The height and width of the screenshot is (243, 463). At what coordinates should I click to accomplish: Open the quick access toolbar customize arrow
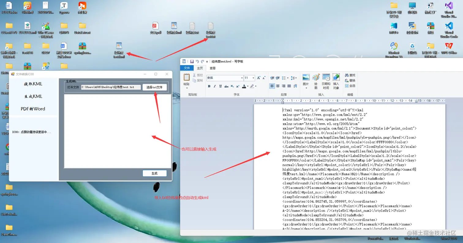207,62
